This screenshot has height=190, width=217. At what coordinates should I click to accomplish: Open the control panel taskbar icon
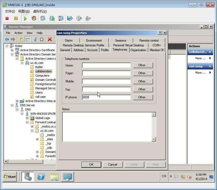tap(68, 177)
